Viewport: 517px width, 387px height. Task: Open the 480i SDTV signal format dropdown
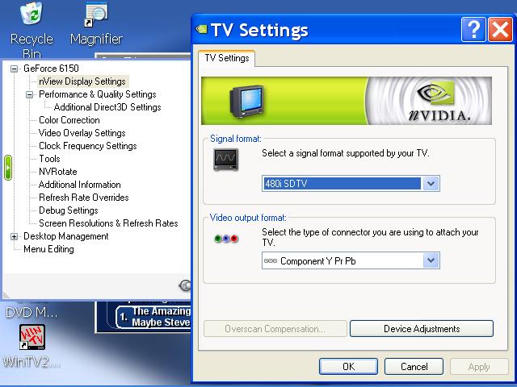coord(351,184)
